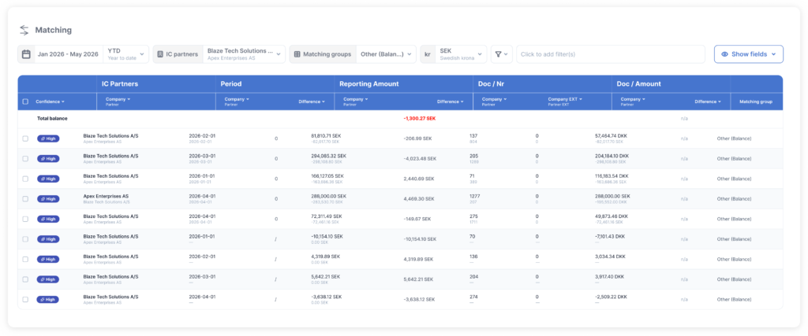The height and width of the screenshot is (336, 808).
Task: Click the High badge in the 166,127.05 SEK row
Action: tap(48, 179)
